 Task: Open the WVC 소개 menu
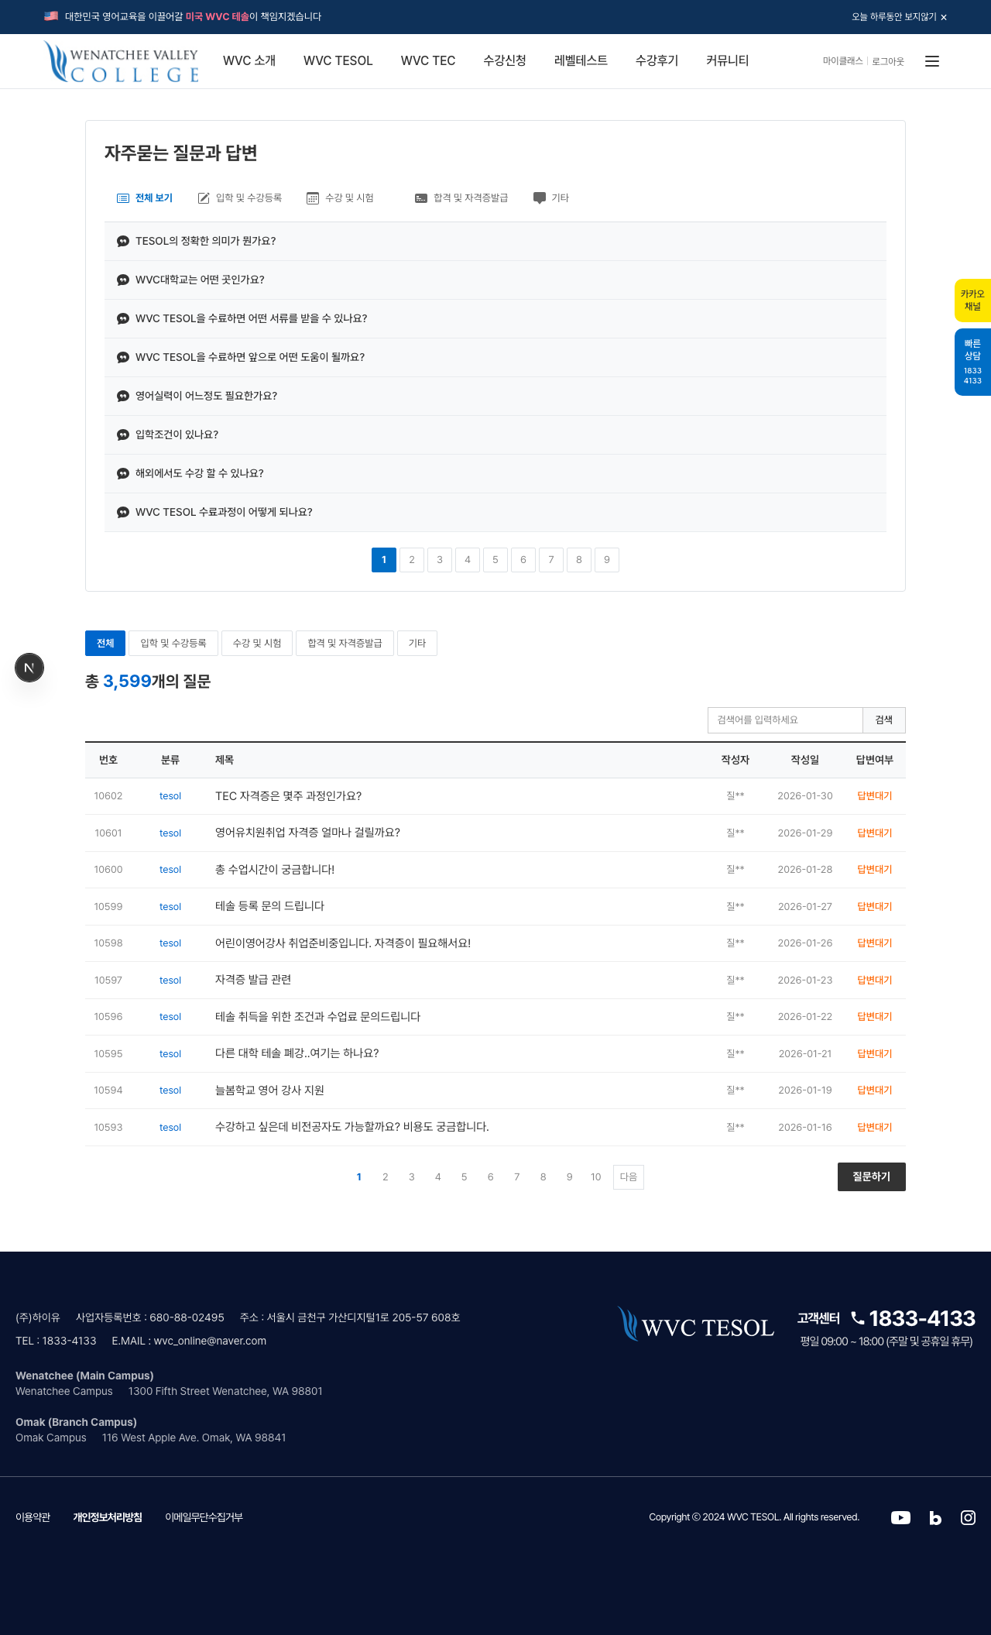pyautogui.click(x=249, y=60)
